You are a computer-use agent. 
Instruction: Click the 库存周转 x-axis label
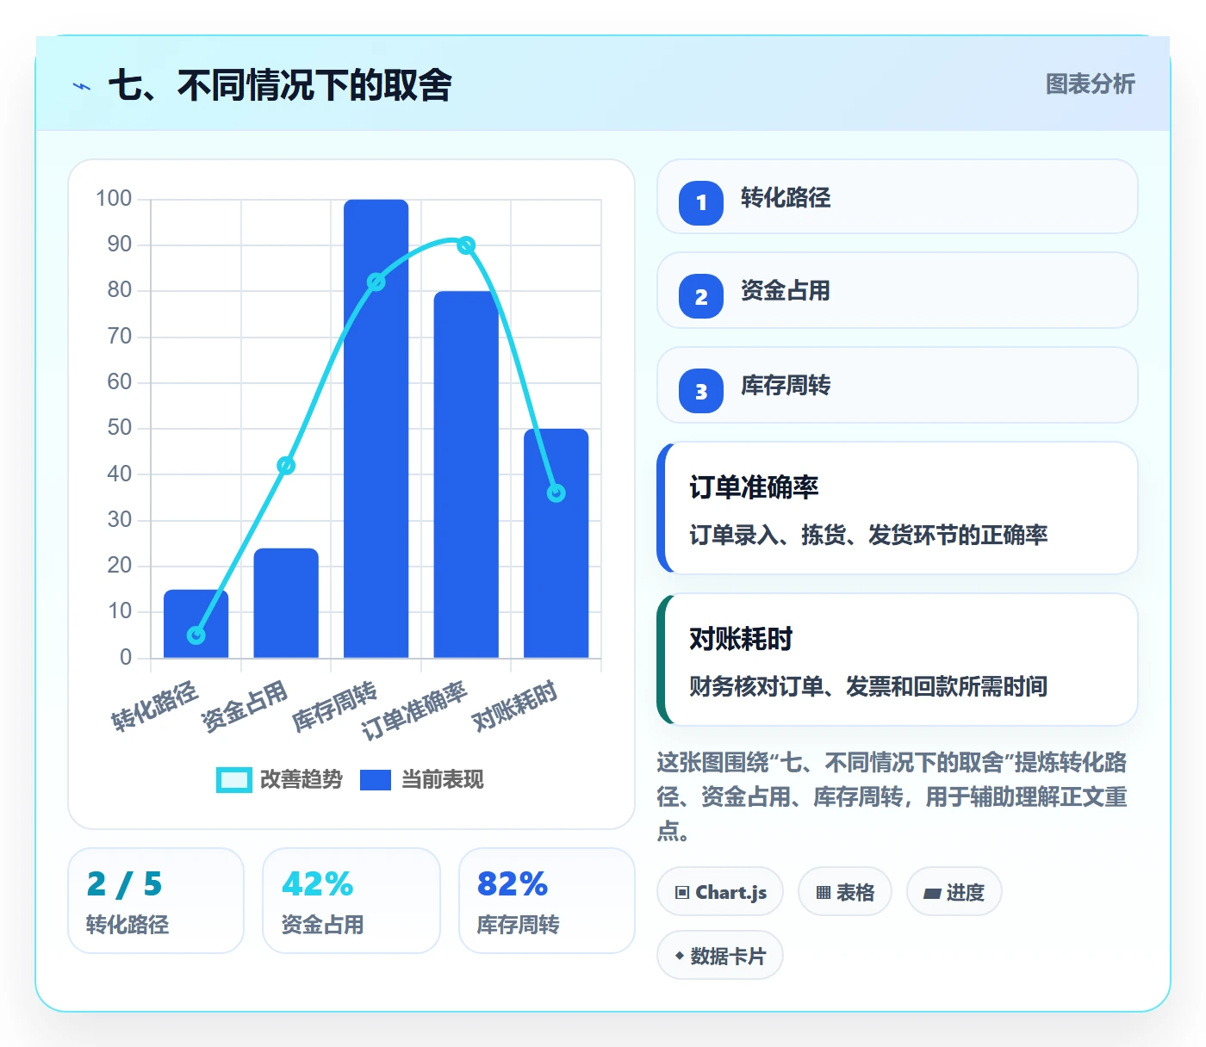(x=335, y=706)
